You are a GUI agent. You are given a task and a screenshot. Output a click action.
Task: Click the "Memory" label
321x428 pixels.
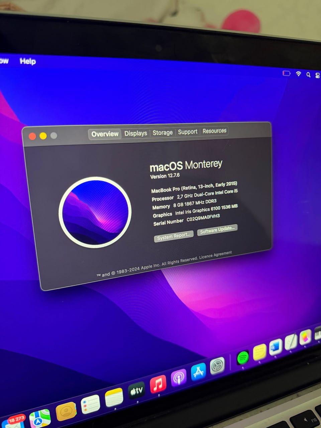(161, 207)
